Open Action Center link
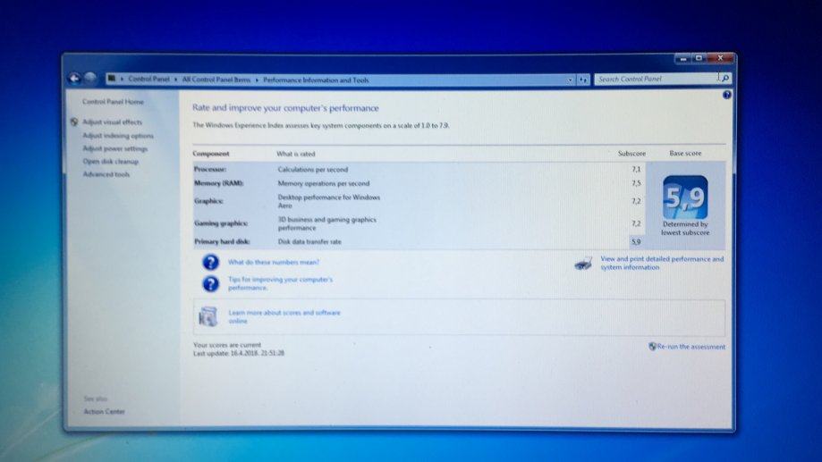This screenshot has height=462, width=822. click(x=105, y=412)
